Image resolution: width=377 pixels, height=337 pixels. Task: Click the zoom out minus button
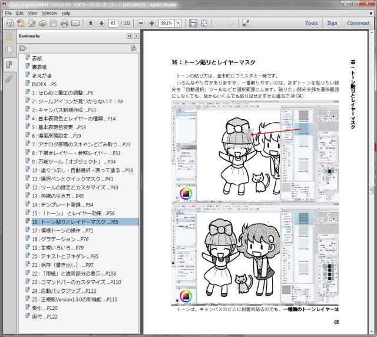[141, 23]
